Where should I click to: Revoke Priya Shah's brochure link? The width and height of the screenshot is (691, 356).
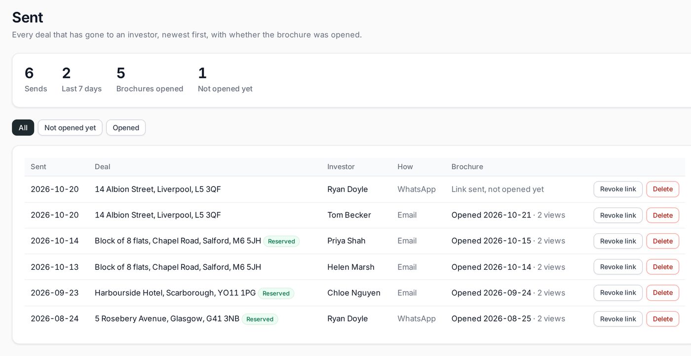pos(618,241)
